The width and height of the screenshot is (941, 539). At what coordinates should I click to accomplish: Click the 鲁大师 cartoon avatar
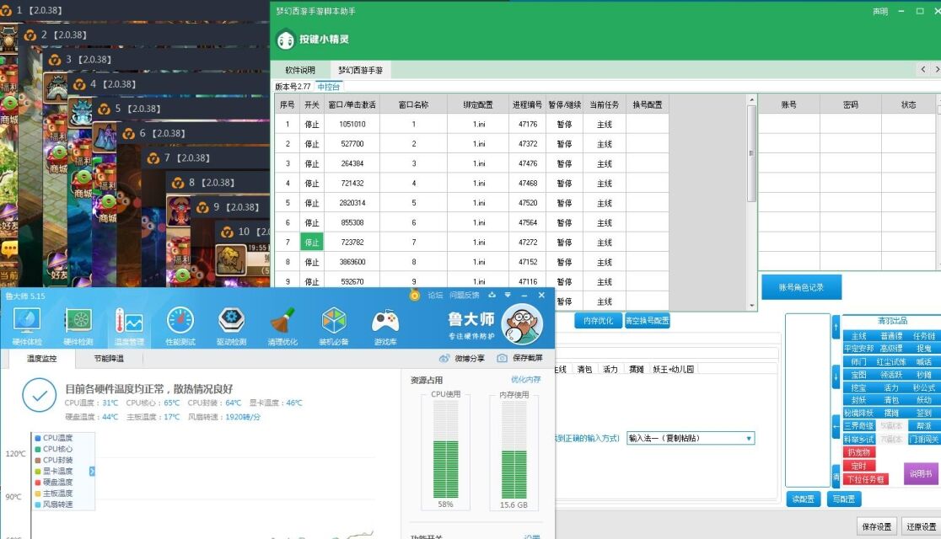[x=521, y=324]
